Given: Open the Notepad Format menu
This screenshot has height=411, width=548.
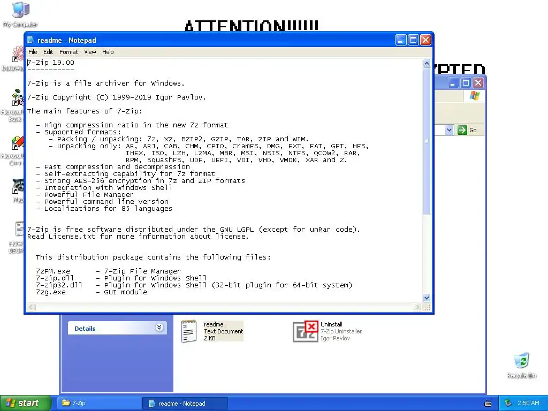Looking at the screenshot, I should pos(68,52).
